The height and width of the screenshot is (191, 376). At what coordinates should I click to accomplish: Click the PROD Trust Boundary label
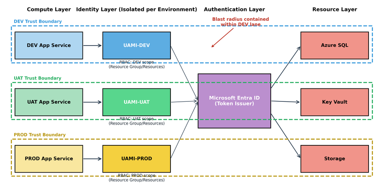(x=40, y=135)
